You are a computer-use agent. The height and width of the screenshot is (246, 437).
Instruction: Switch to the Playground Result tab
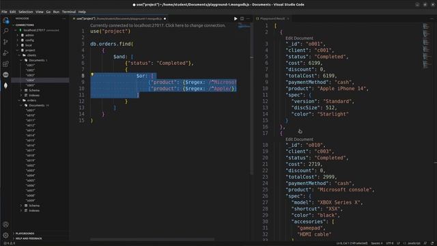[272, 18]
